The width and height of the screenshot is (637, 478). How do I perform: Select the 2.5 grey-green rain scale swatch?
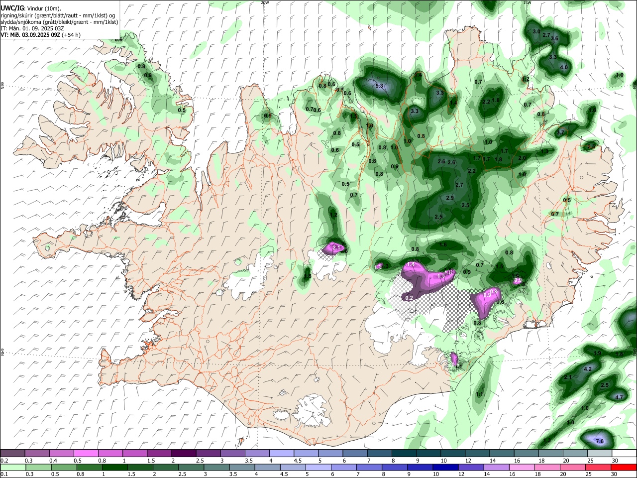click(x=191, y=467)
